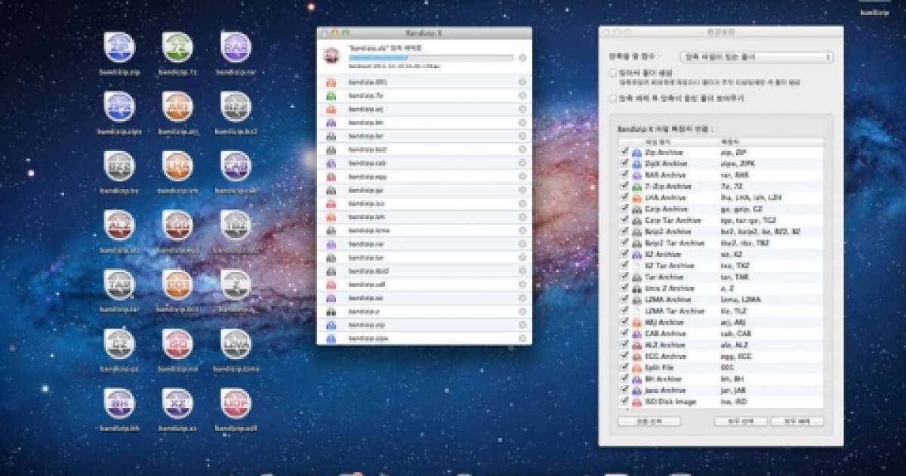Select the bandizip.gz row in the Bandizip X list
Image resolution: width=906 pixels, height=476 pixels.
tap(424, 190)
